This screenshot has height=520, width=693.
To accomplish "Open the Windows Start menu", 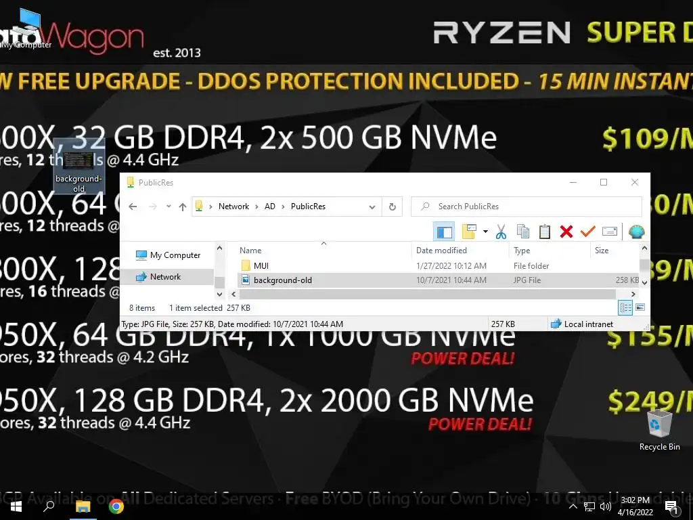I will (16, 506).
